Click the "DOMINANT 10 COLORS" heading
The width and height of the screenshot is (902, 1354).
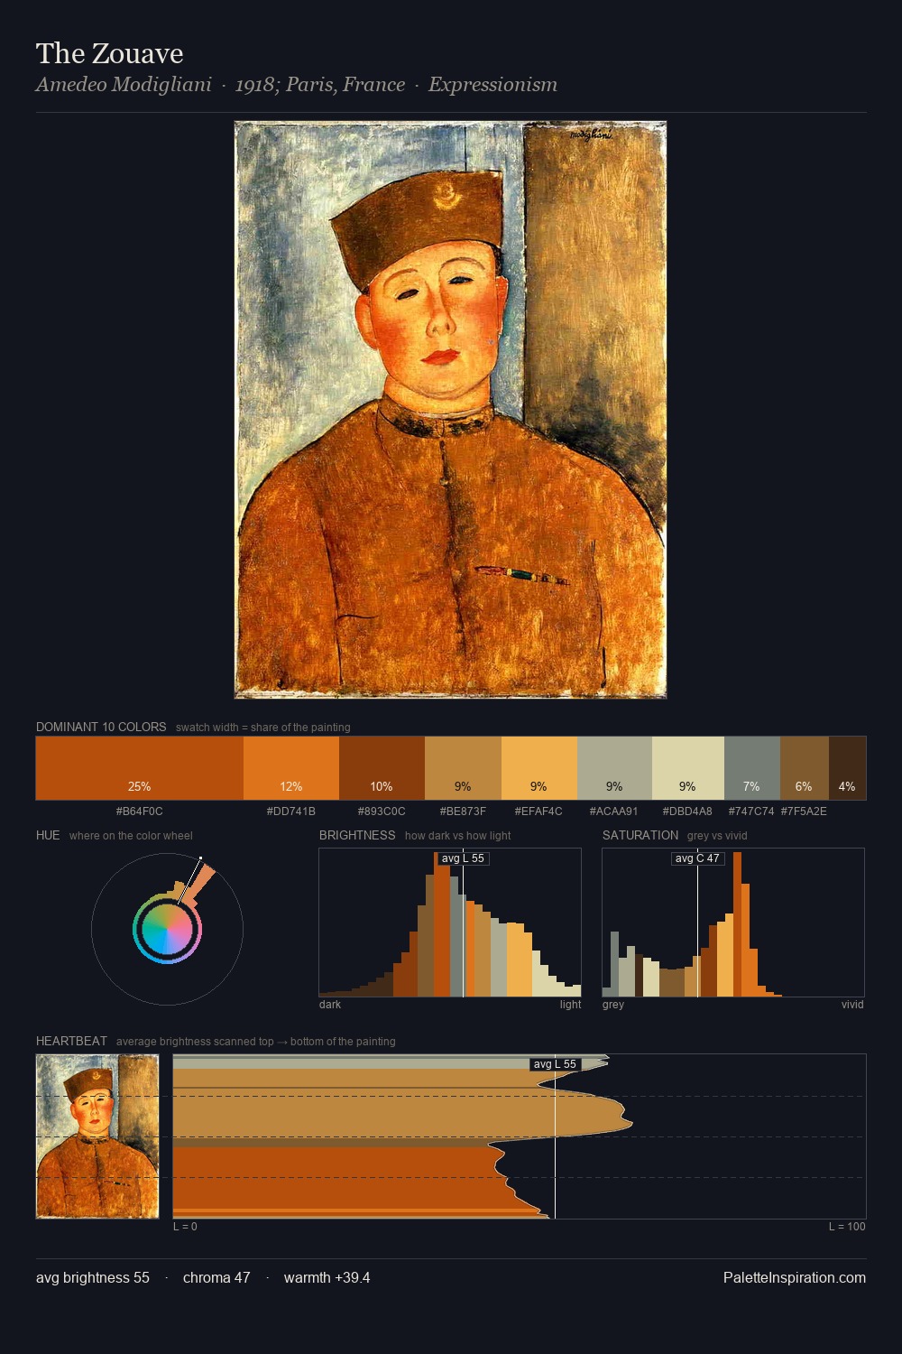[101, 727]
